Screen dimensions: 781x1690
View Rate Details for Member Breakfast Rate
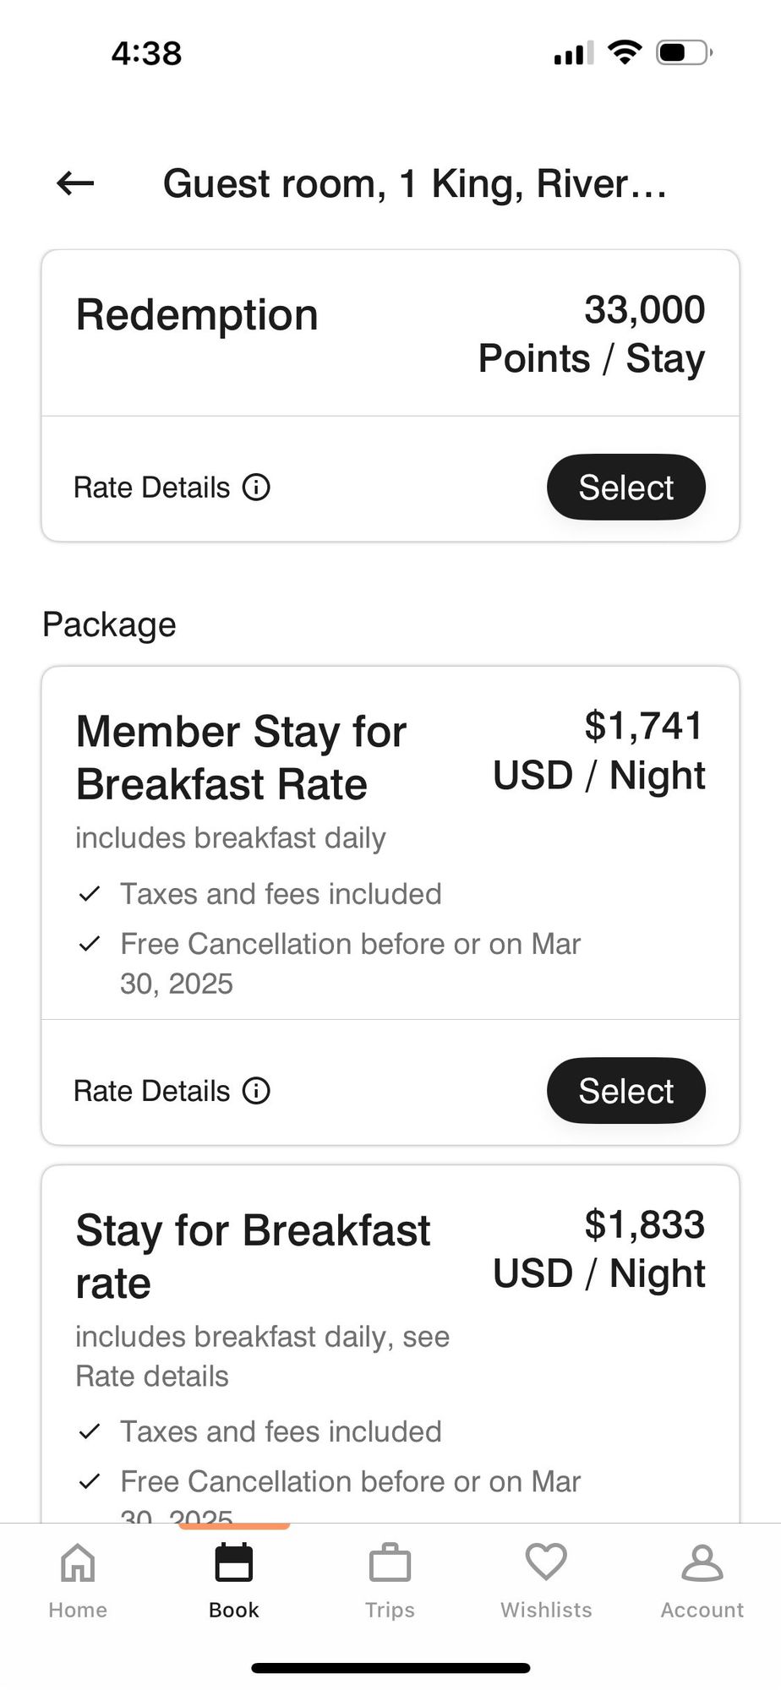point(152,1091)
